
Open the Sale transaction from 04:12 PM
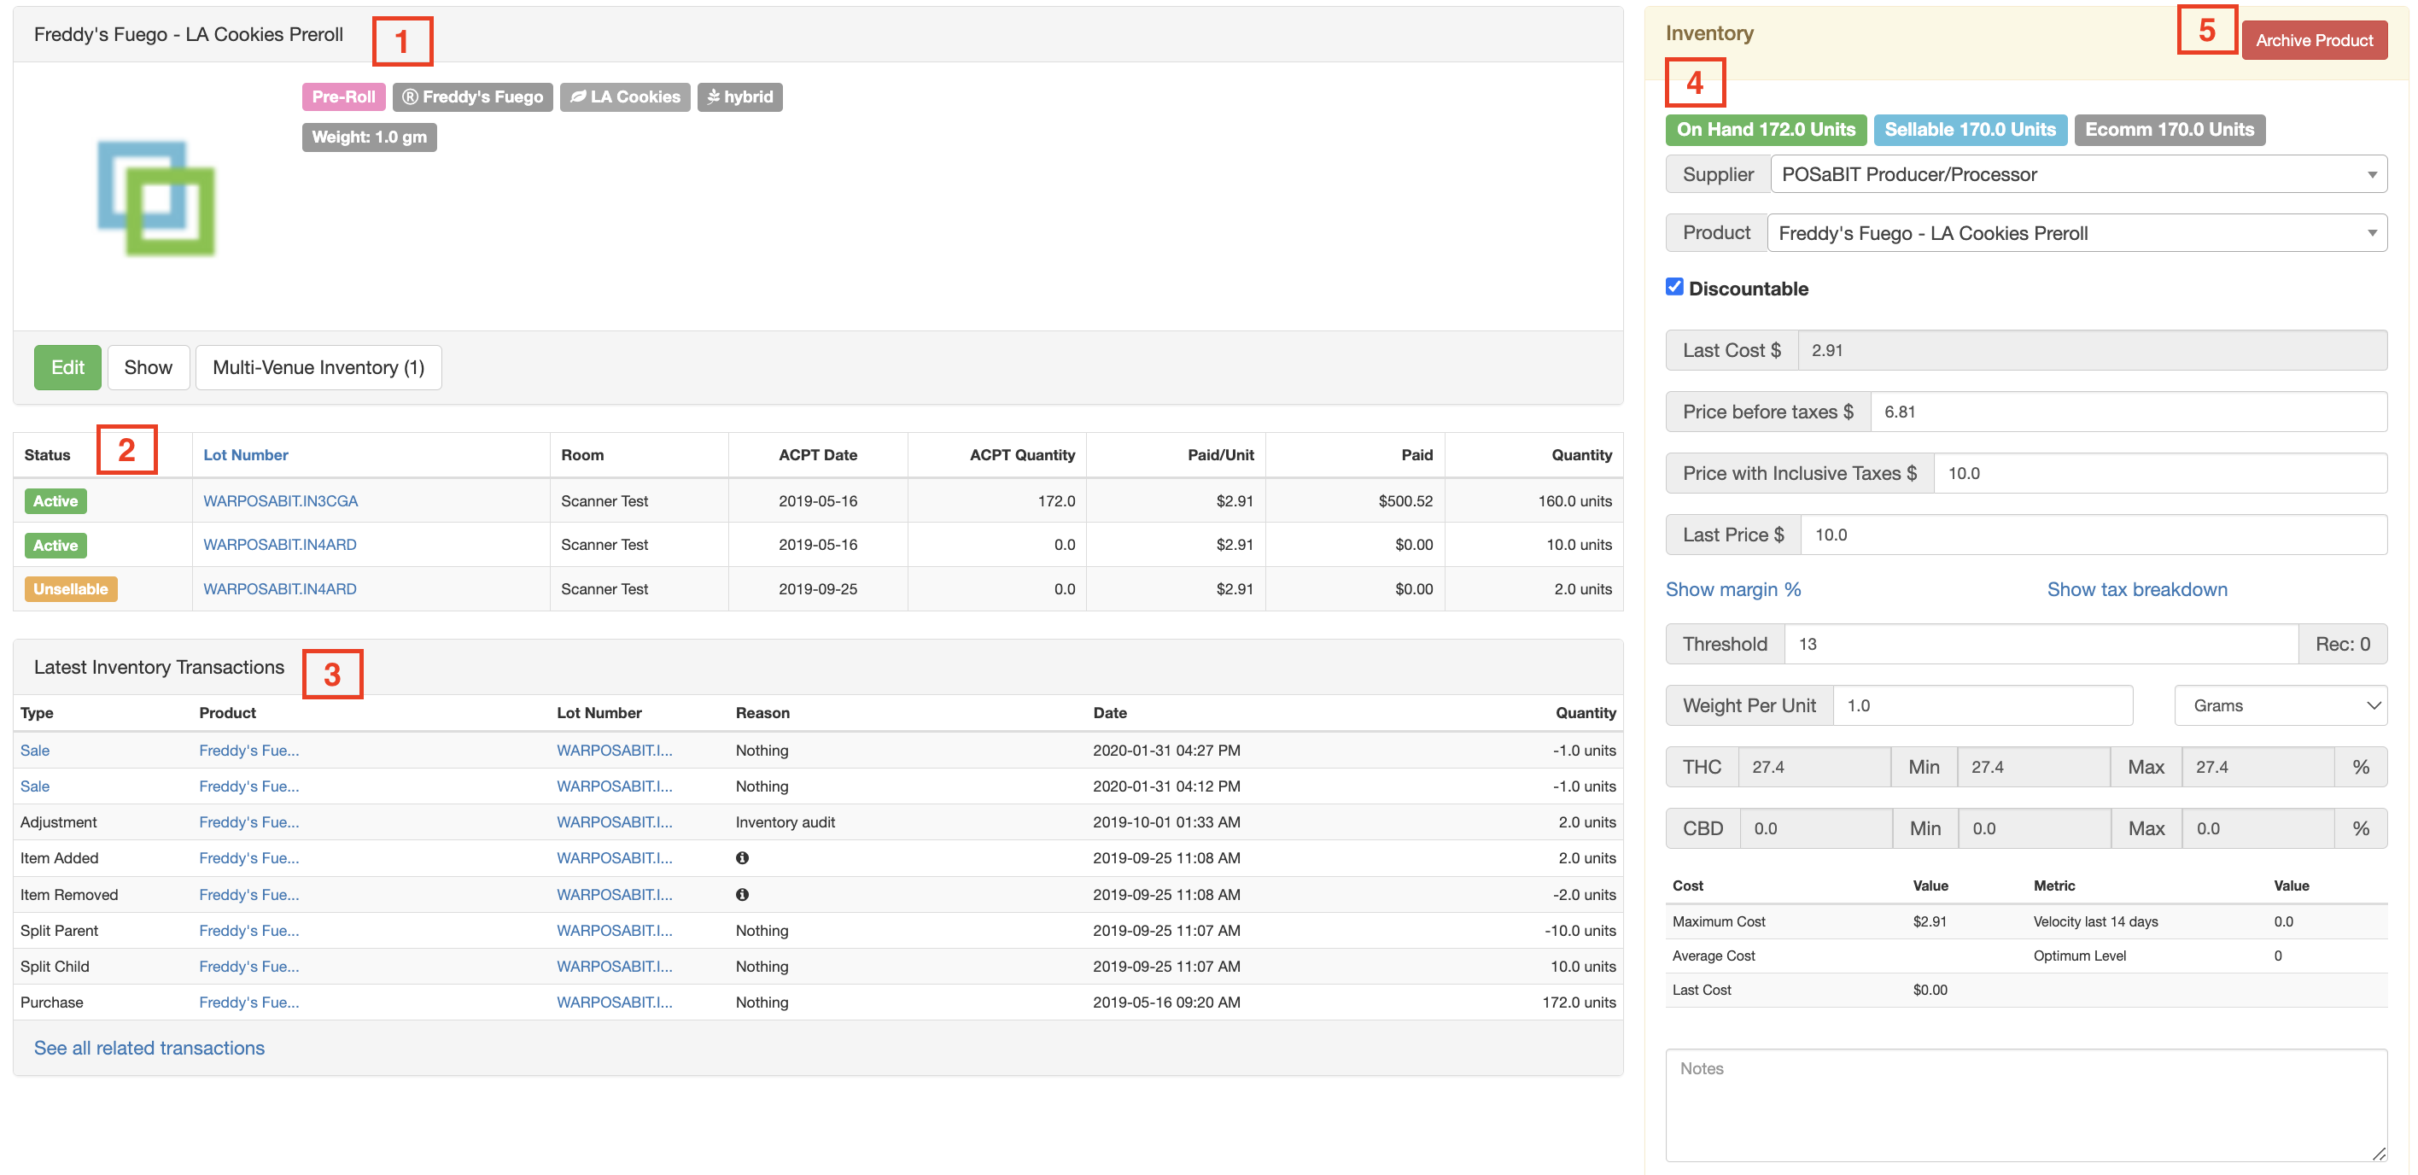click(35, 786)
